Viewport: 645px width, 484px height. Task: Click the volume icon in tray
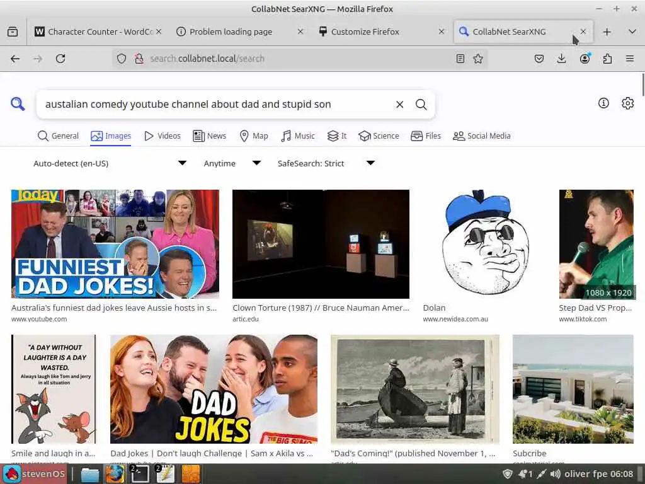[555, 474]
